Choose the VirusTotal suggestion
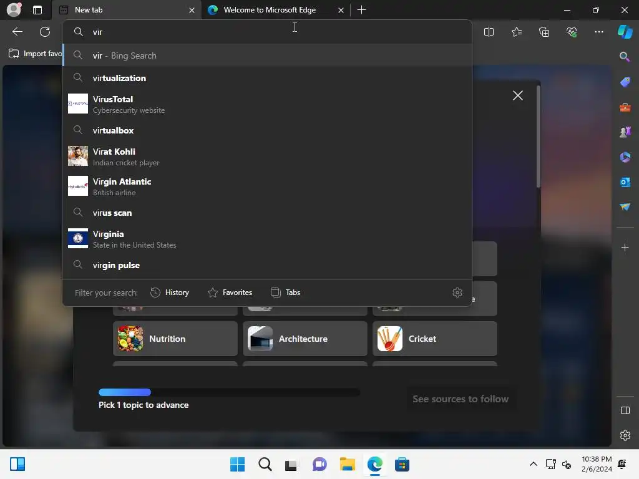Image resolution: width=639 pixels, height=479 pixels. (267, 104)
